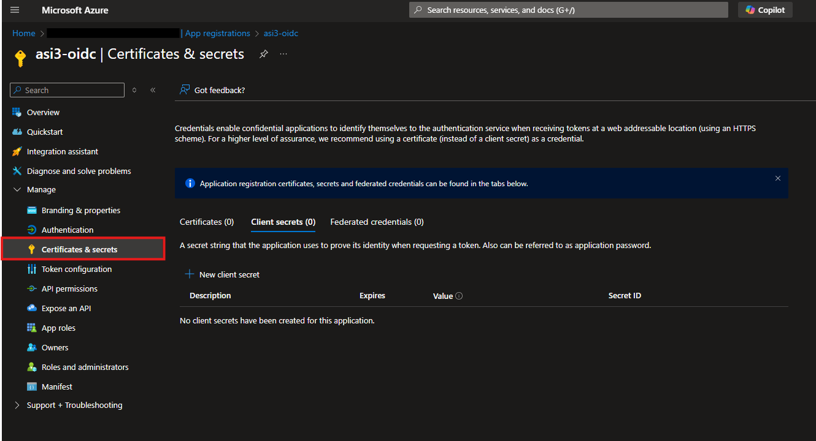Viewport: 816px width, 441px height.
Task: Open the portal hamburger menu
Action: [15, 10]
